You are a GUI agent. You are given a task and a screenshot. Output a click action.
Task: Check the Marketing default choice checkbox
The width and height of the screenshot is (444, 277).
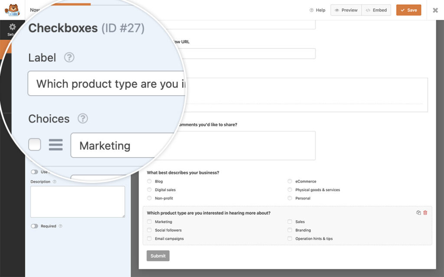click(35, 145)
